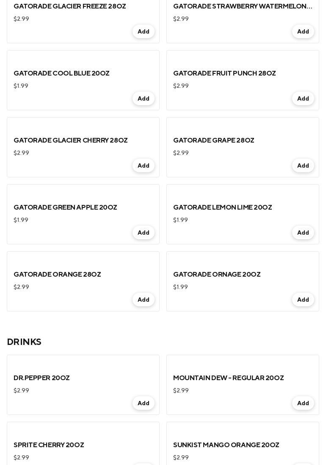Viewport: 326px width, 465px height.
Task: Add Mountain Dew Regular 20oz
Action: pos(303,403)
